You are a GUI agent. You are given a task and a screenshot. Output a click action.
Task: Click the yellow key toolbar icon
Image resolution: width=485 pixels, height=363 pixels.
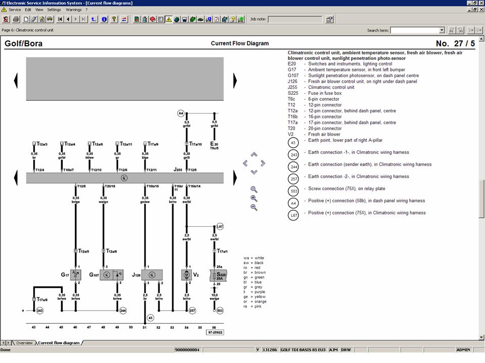pos(114,19)
